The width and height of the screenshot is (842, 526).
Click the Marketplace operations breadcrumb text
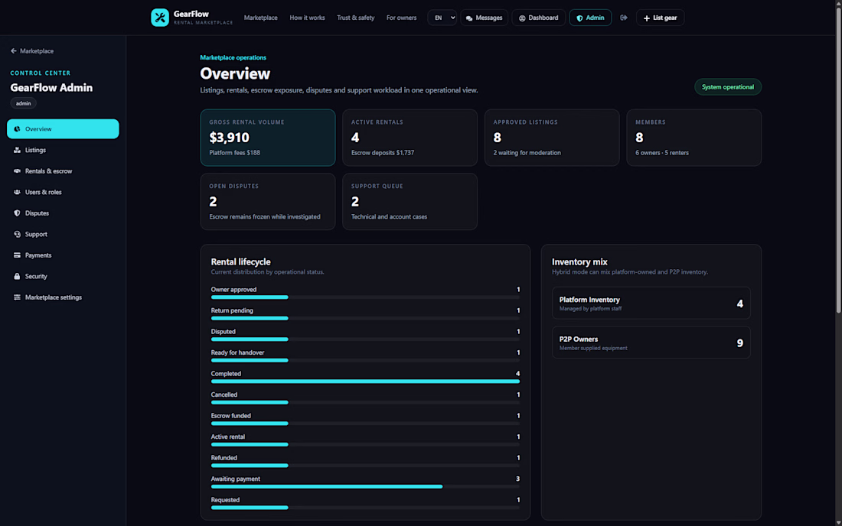[x=233, y=57]
